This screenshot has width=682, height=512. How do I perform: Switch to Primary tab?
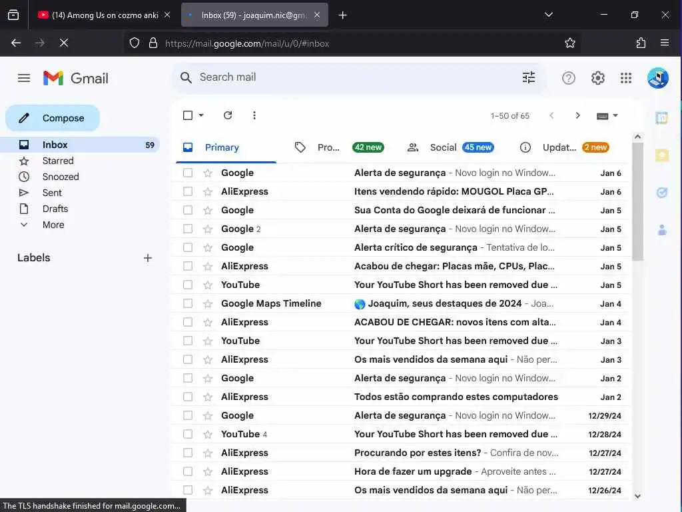(226, 147)
